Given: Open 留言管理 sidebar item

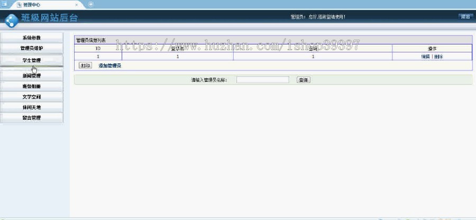Looking at the screenshot, I should point(32,118).
